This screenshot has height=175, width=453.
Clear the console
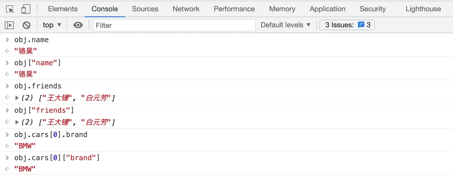[26, 25]
